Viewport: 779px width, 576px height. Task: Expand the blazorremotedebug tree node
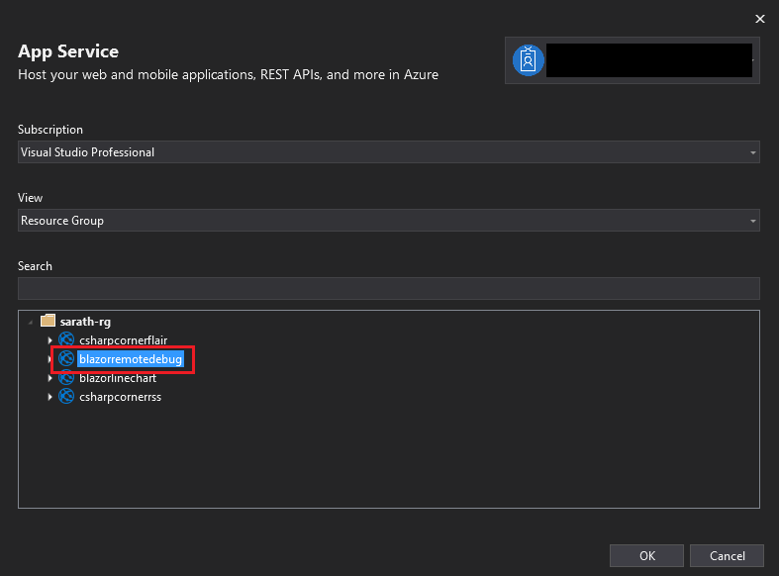click(50, 359)
